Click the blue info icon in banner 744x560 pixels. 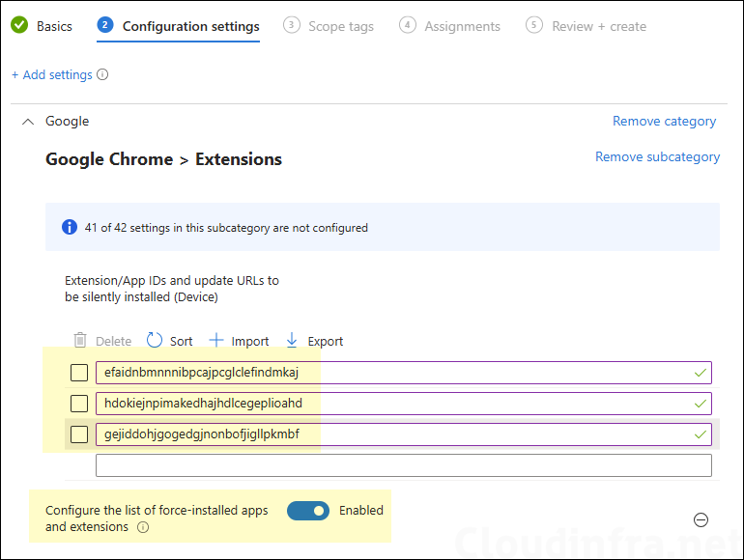pos(70,228)
